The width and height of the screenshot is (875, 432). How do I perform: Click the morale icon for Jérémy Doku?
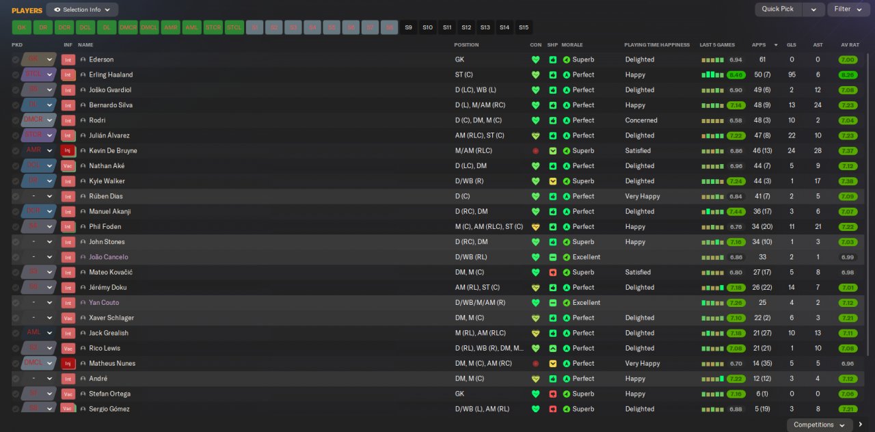566,288
